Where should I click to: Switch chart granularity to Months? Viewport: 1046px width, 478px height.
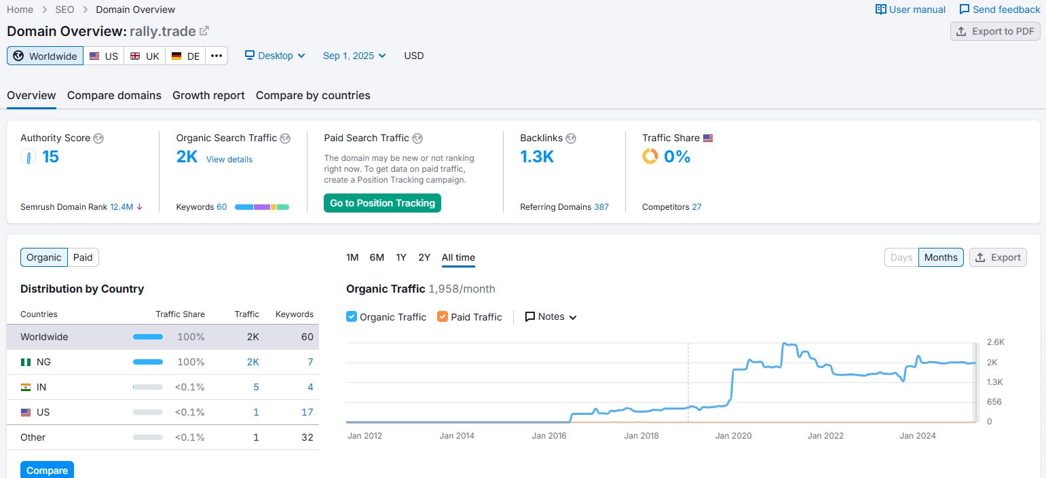941,257
